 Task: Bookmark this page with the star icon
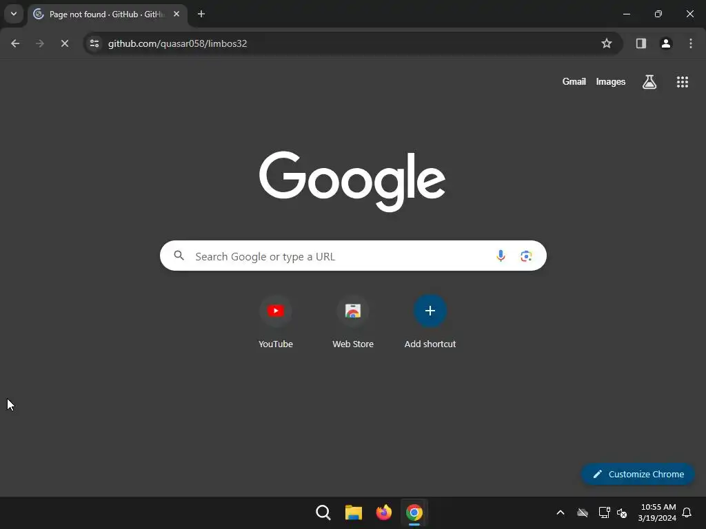pyautogui.click(x=607, y=43)
